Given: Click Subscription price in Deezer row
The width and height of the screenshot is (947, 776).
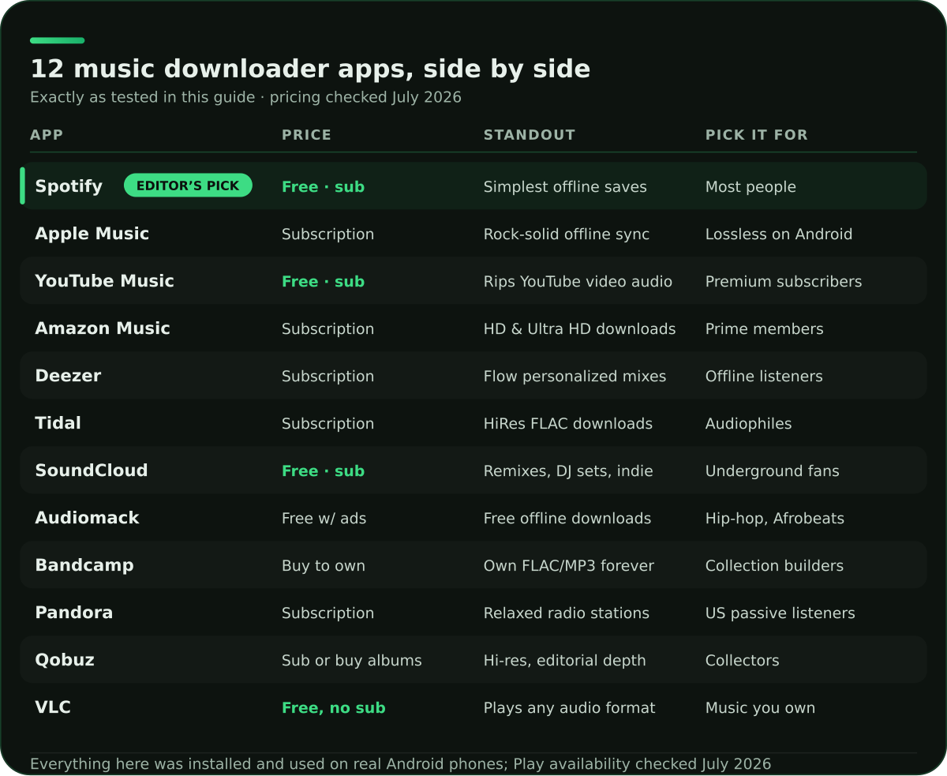Looking at the screenshot, I should point(328,377).
